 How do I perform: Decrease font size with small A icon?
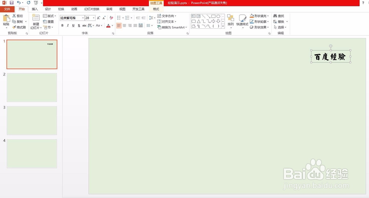coord(104,18)
